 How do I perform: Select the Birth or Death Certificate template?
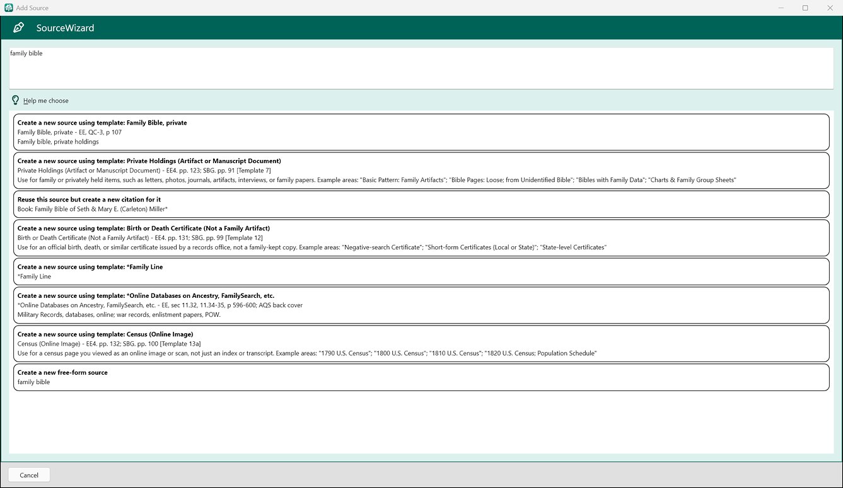(421, 238)
